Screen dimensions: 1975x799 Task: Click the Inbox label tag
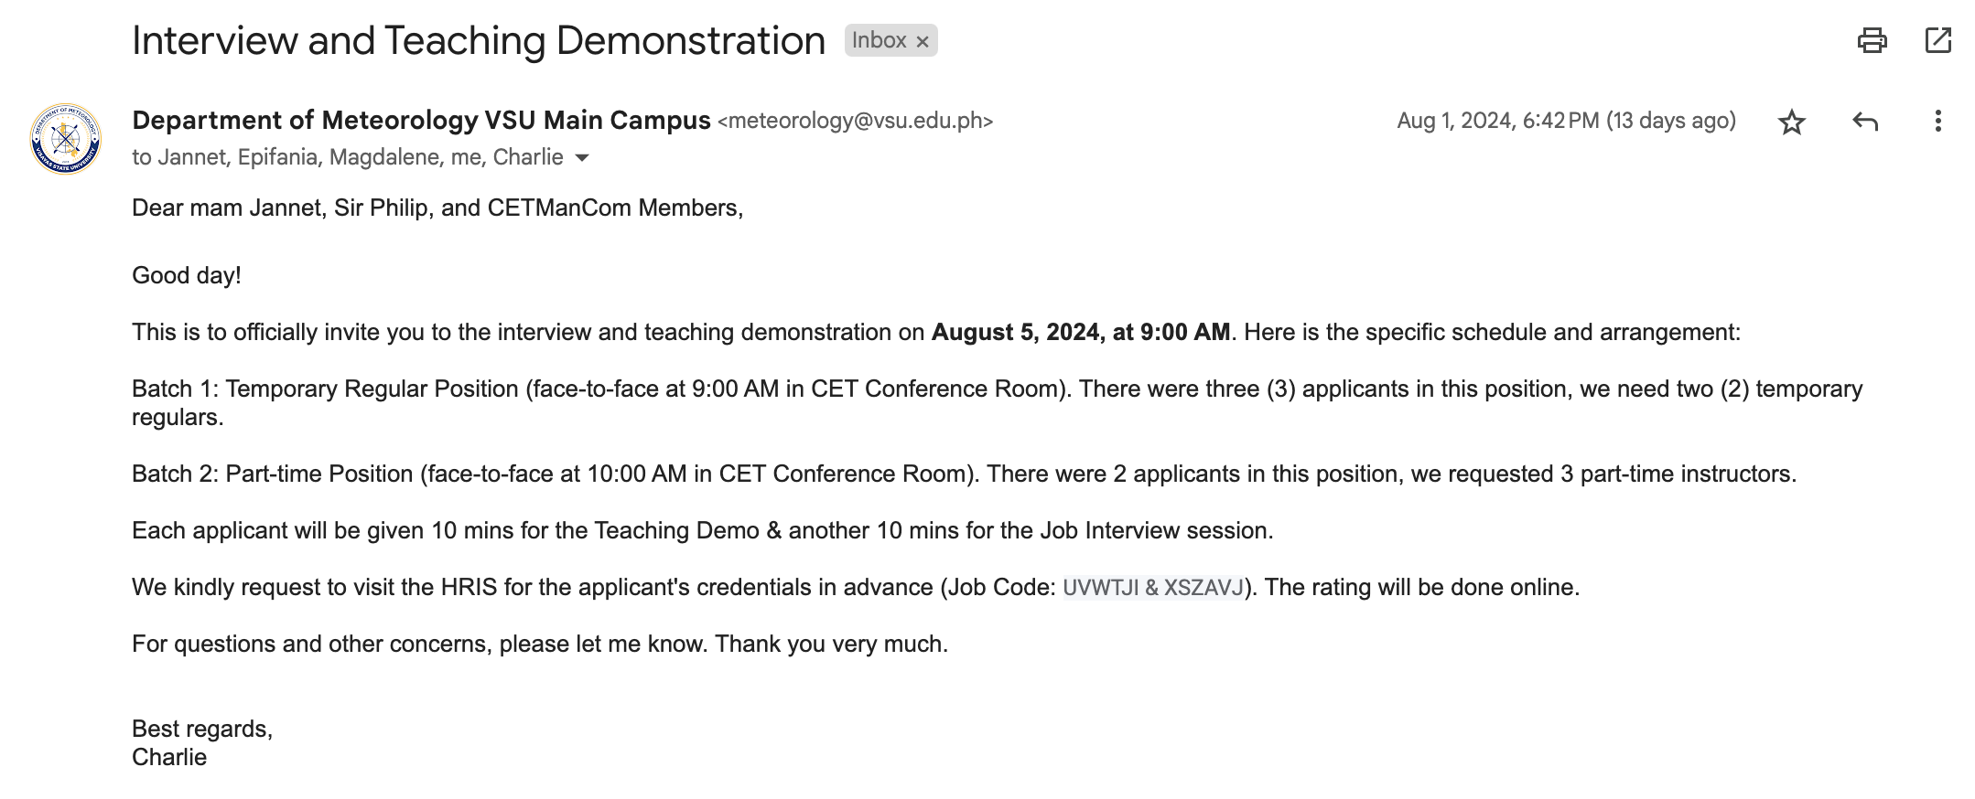pos(879,40)
